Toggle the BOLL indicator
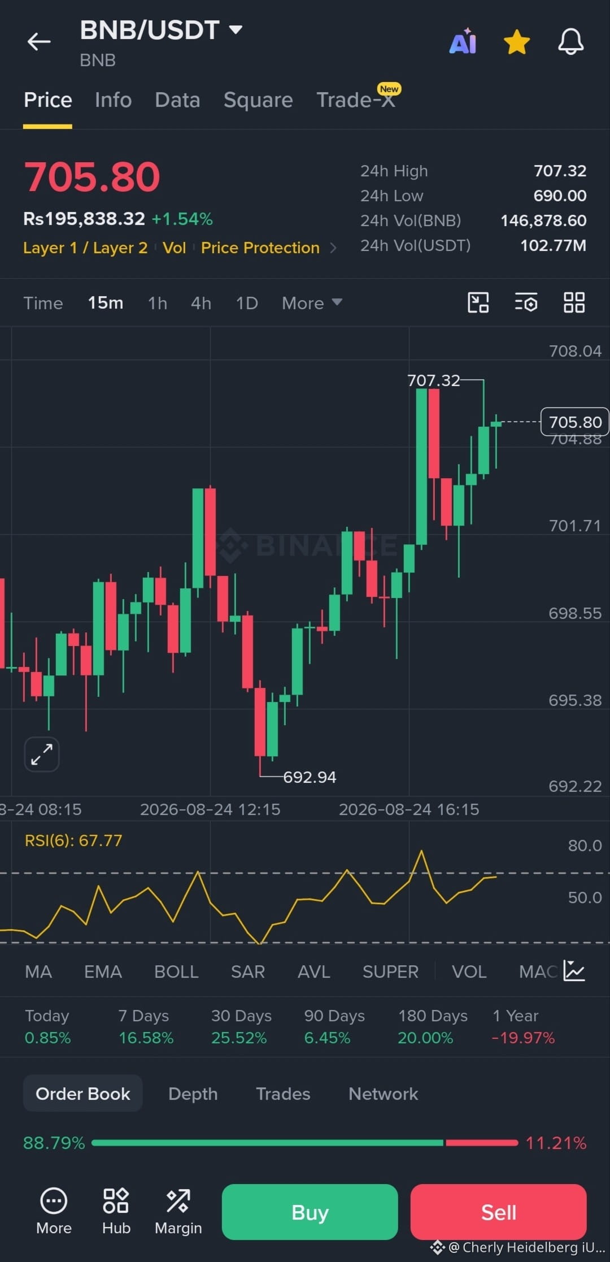 tap(176, 972)
